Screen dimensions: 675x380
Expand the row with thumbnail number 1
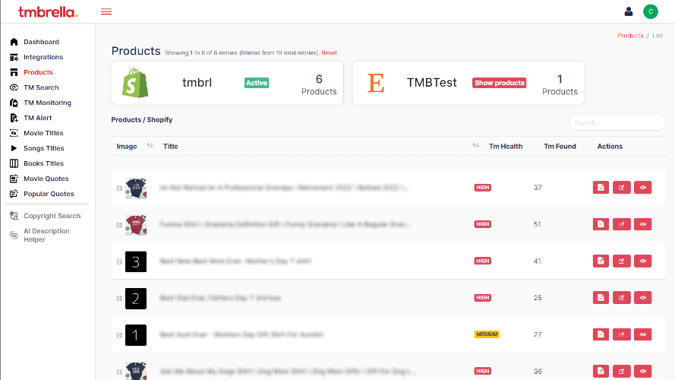click(119, 334)
